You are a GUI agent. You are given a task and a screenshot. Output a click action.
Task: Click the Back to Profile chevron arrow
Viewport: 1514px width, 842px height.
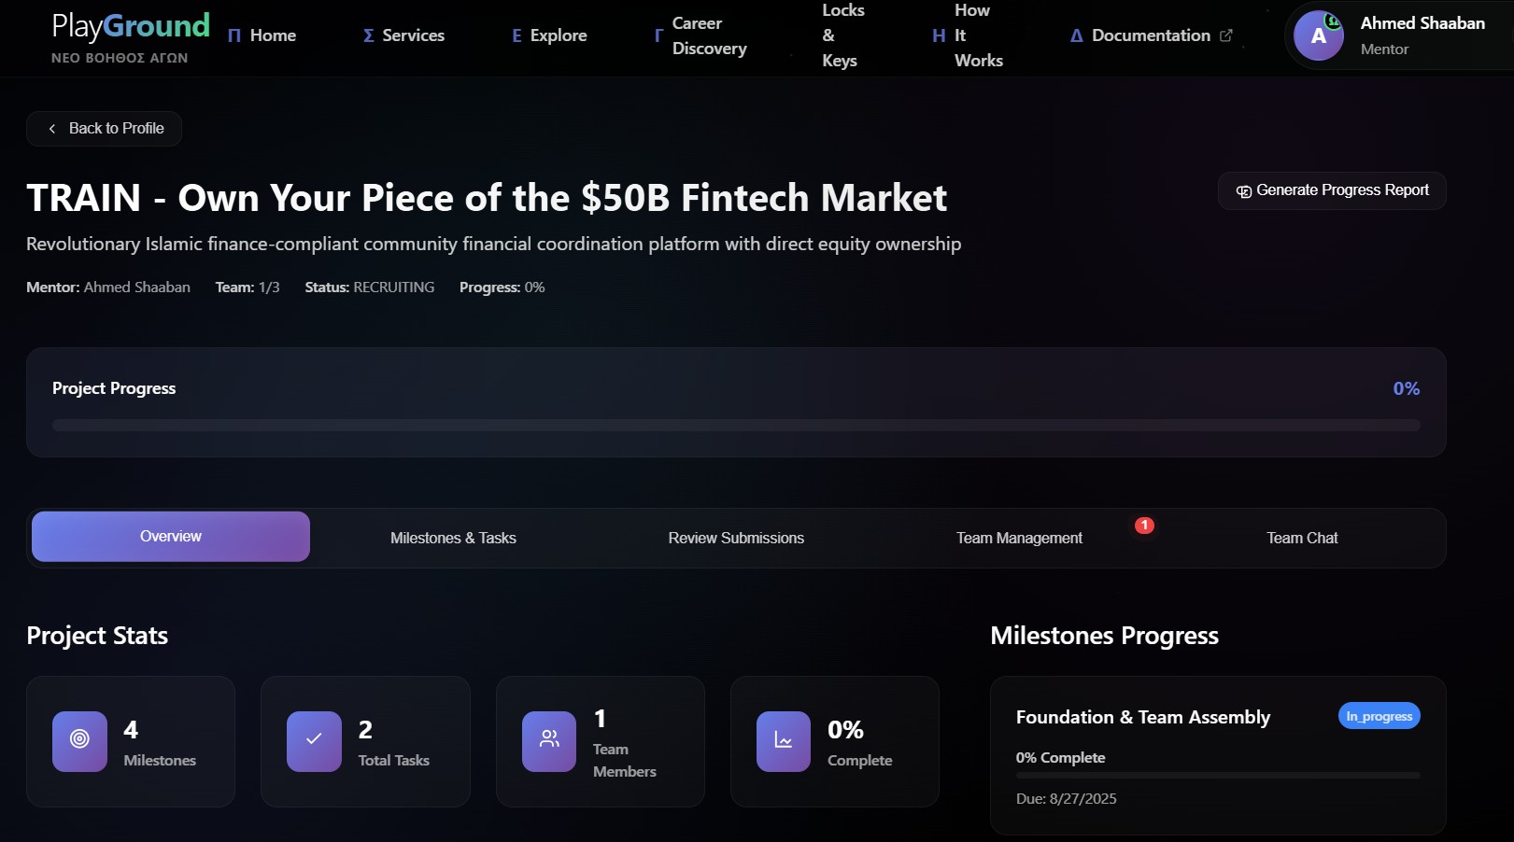[x=52, y=129]
